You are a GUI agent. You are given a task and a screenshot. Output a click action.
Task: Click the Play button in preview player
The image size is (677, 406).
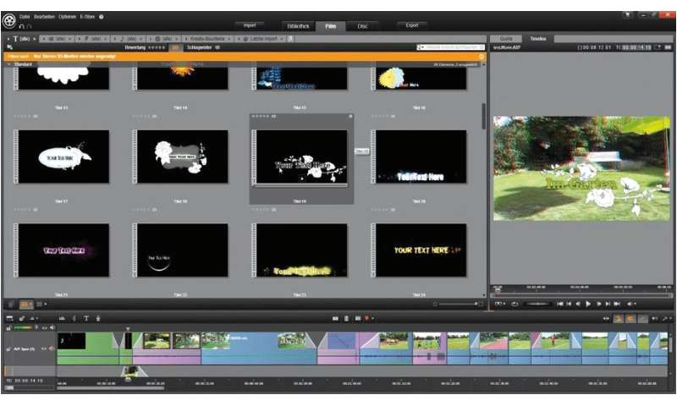click(589, 303)
